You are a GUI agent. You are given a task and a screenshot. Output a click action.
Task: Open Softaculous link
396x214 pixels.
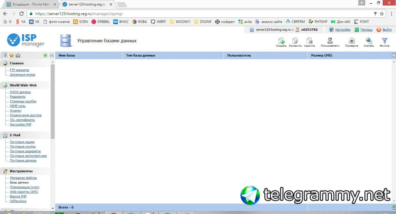[x=18, y=201]
